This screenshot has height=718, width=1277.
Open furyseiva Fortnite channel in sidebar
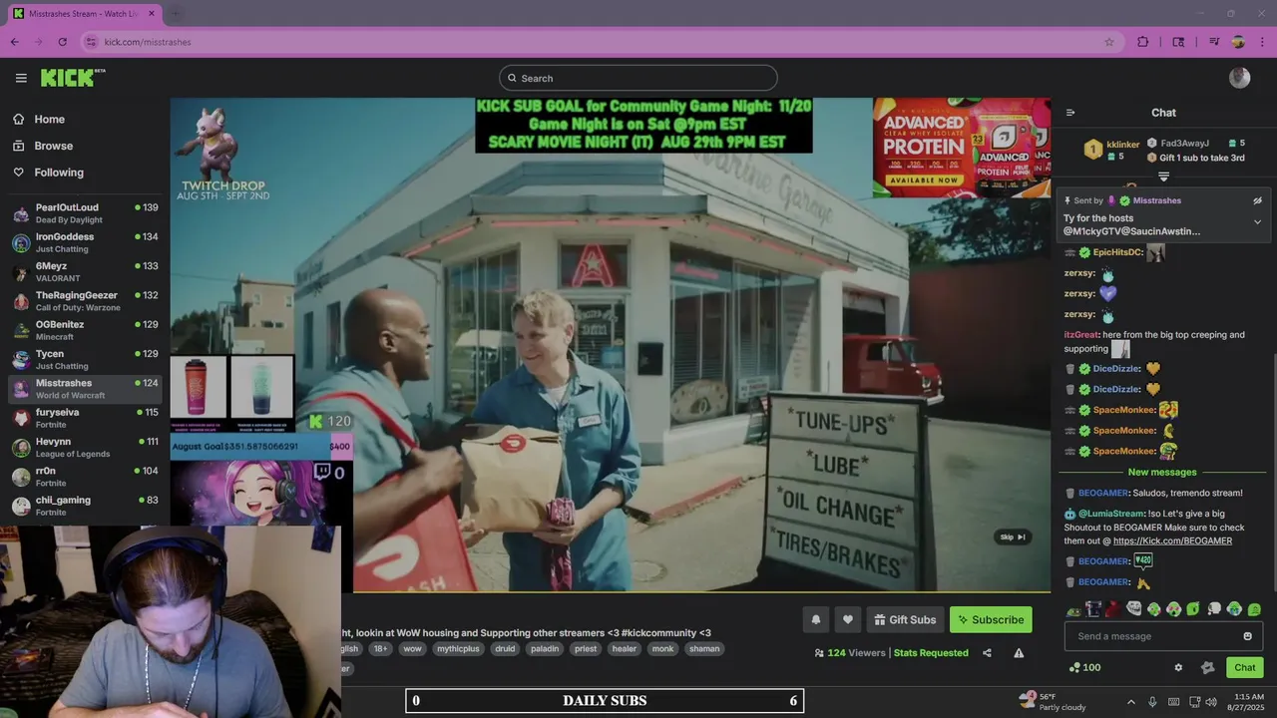click(85, 418)
